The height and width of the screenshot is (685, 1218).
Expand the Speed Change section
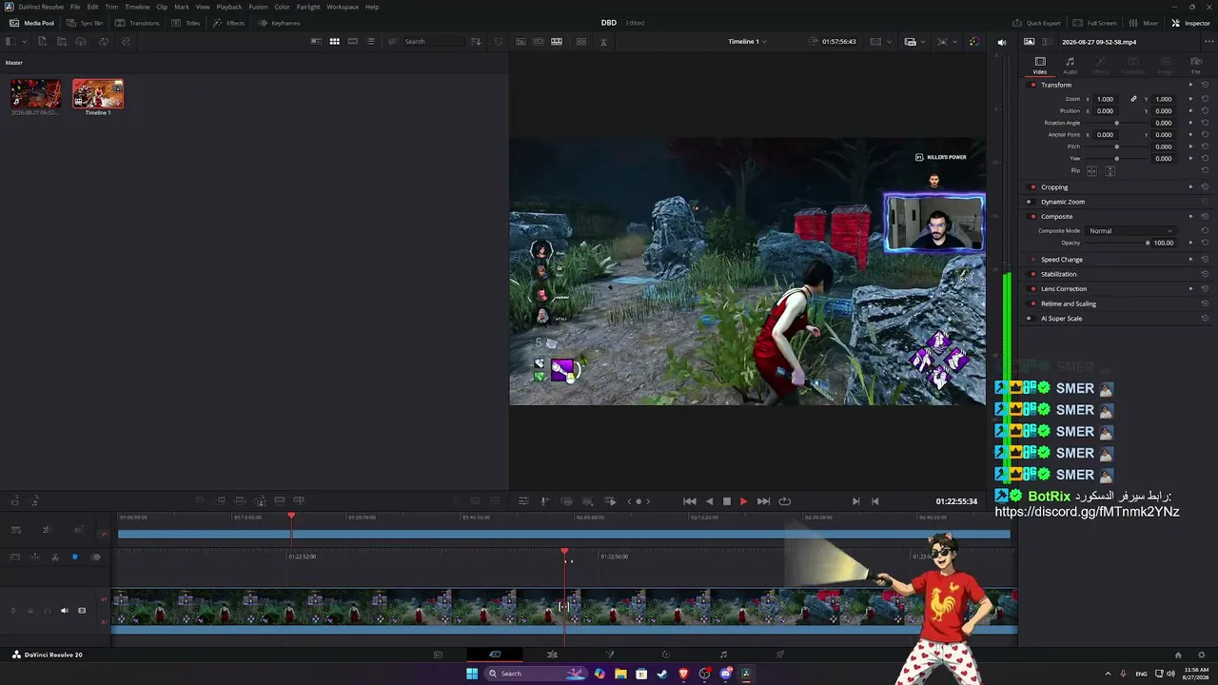1062,260
